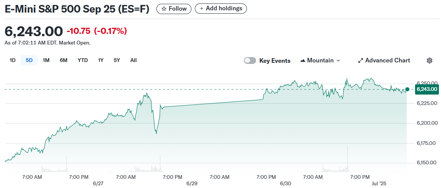Click the 6/30 date axis label
The height and width of the screenshot is (188, 441).
285,183
